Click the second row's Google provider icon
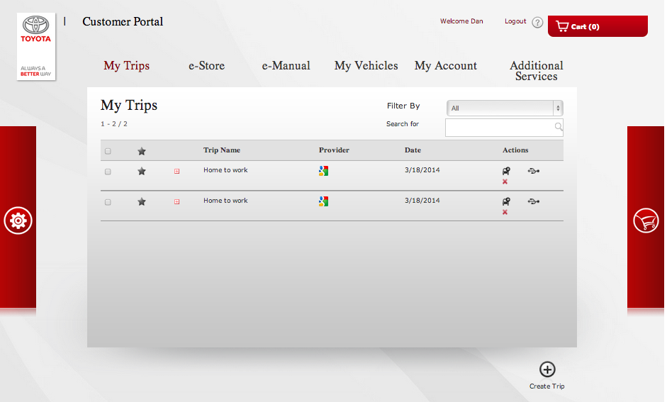Image resolution: width=667 pixels, height=402 pixels. pyautogui.click(x=323, y=201)
